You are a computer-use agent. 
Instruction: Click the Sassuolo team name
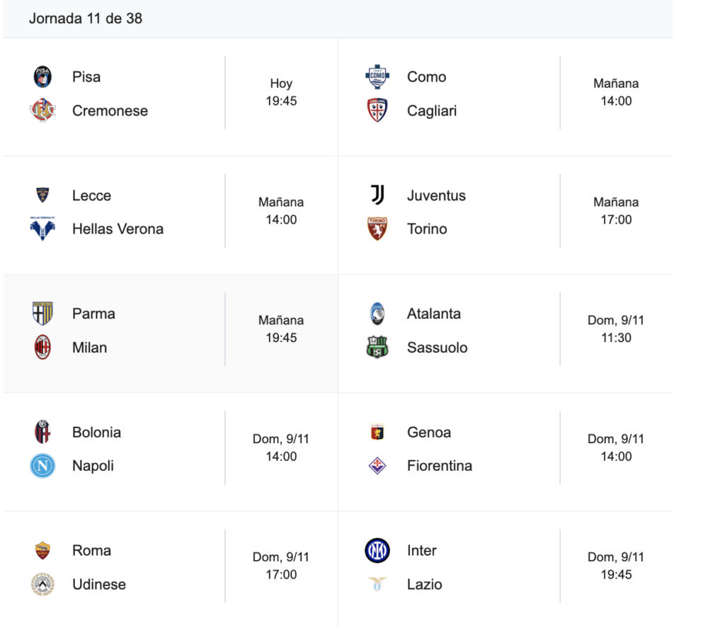[437, 347]
